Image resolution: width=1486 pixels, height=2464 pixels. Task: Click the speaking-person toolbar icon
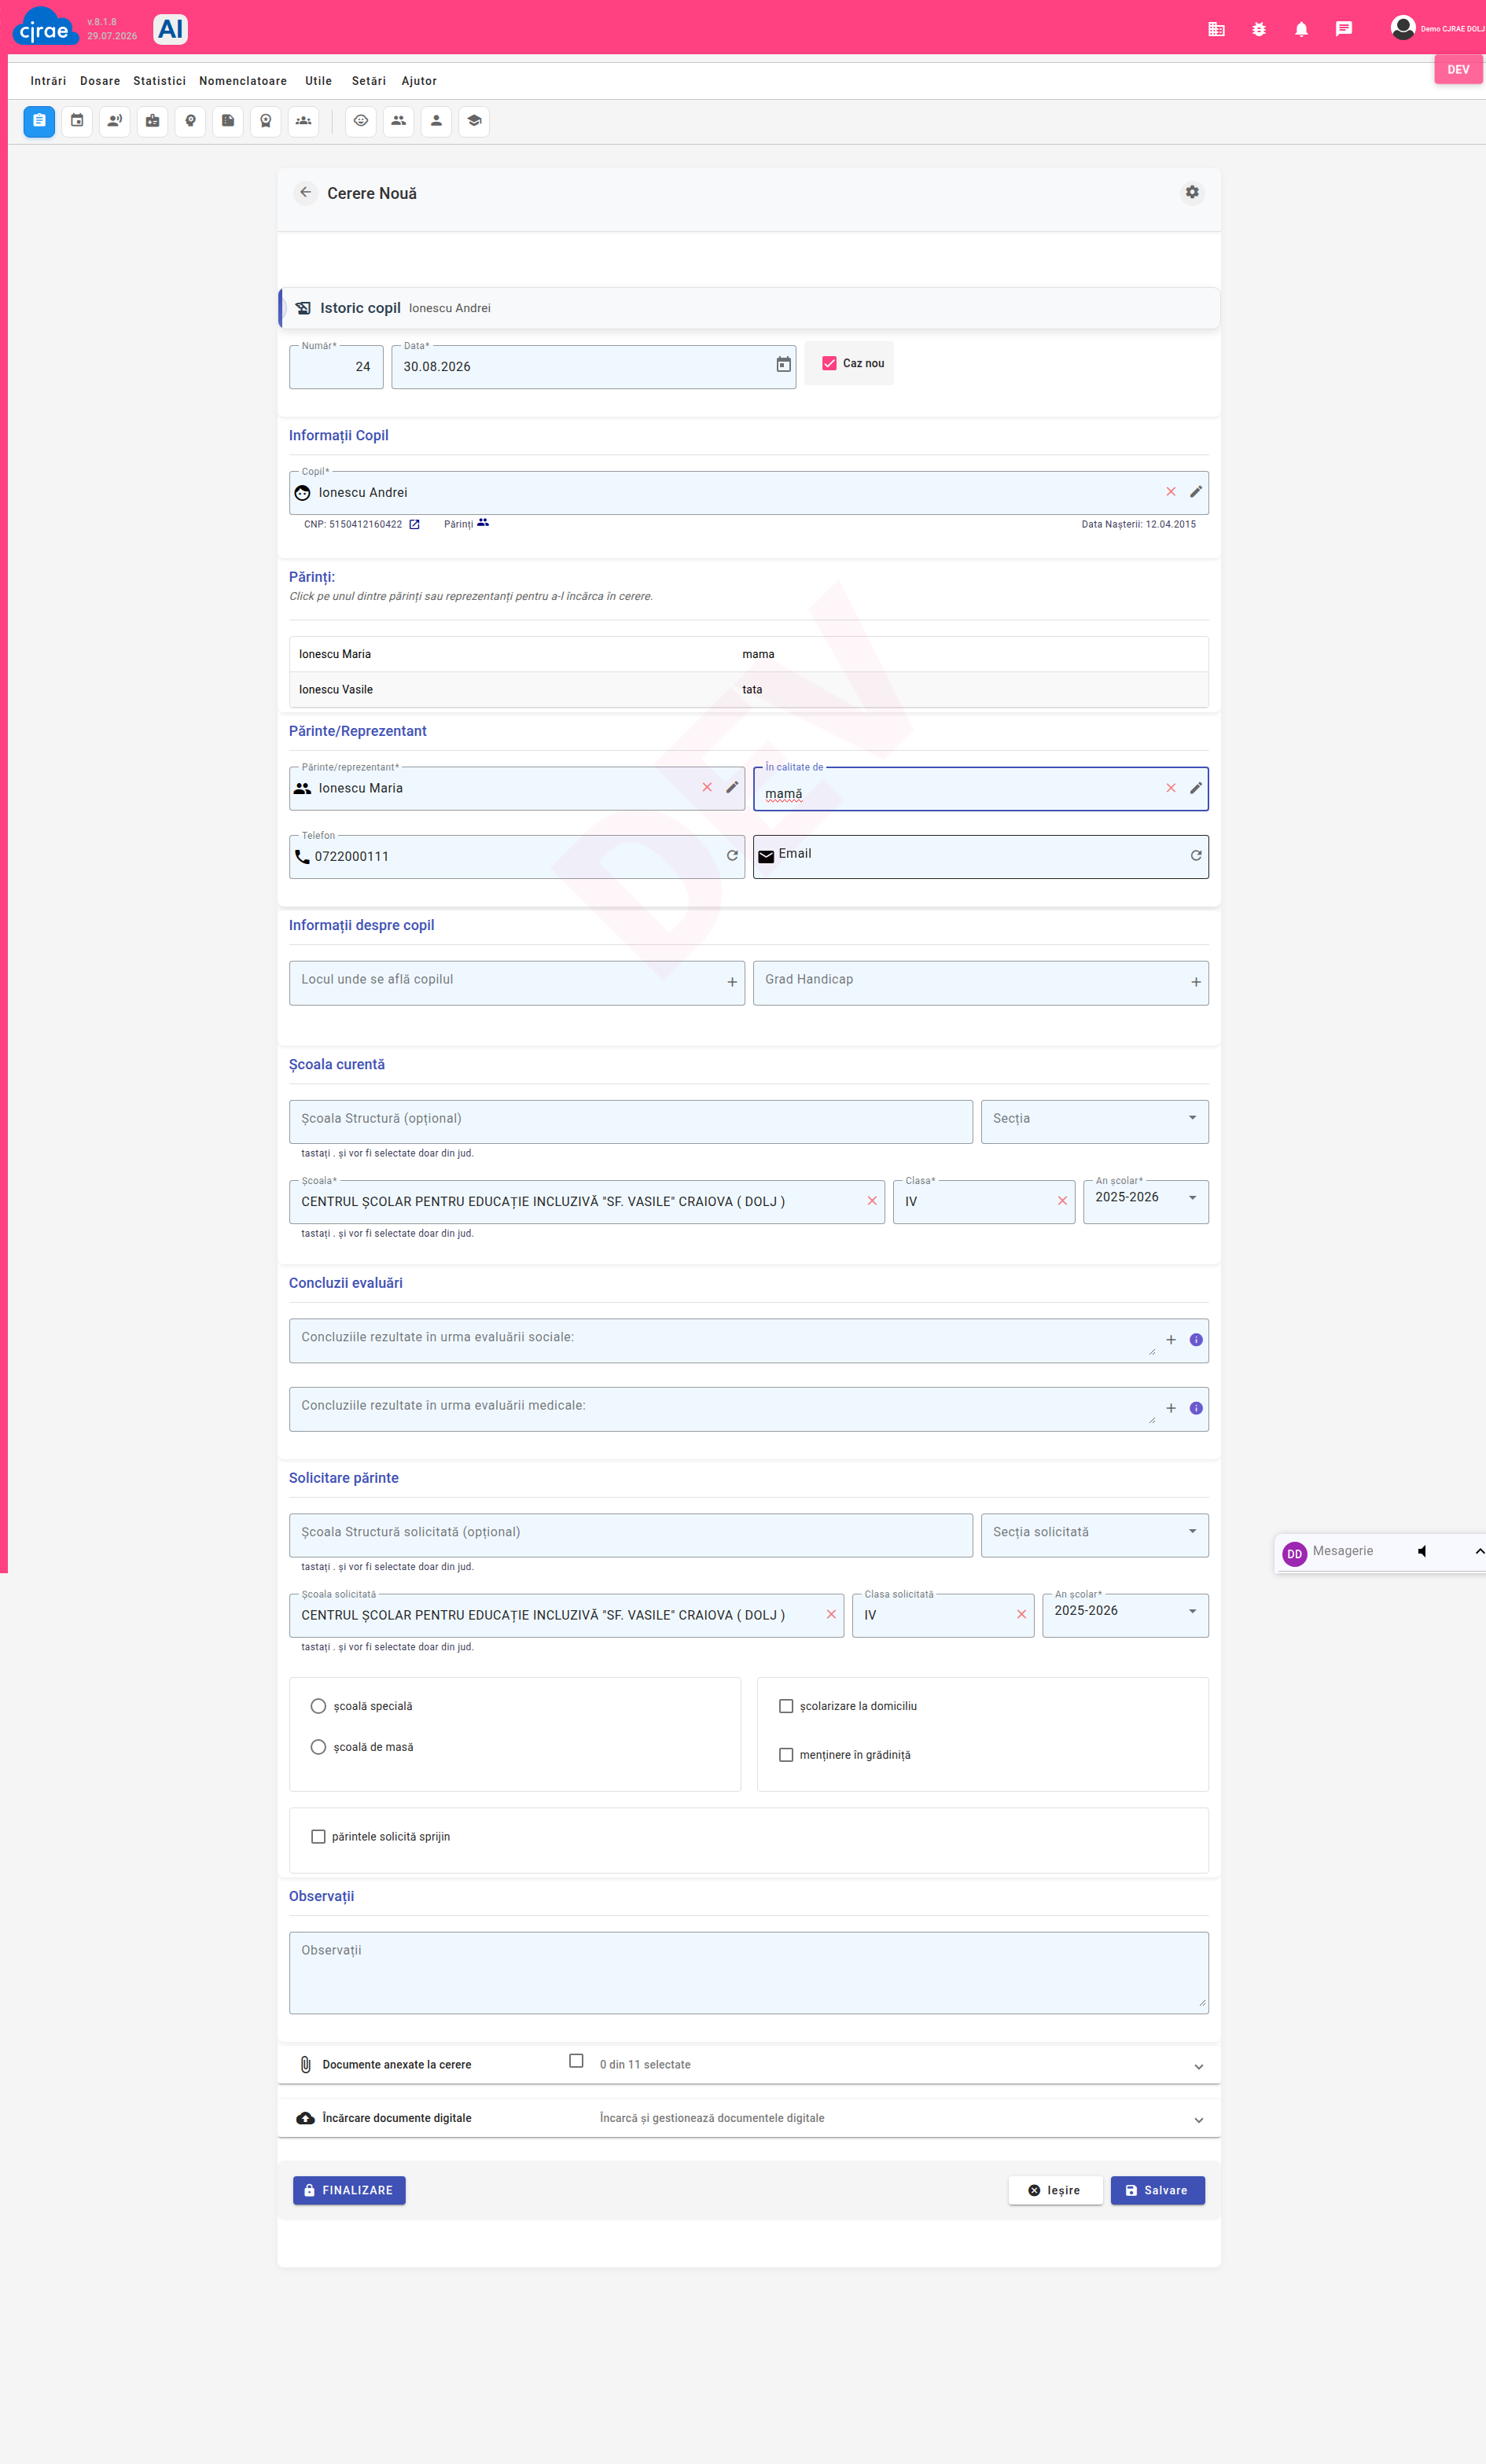coord(115,121)
